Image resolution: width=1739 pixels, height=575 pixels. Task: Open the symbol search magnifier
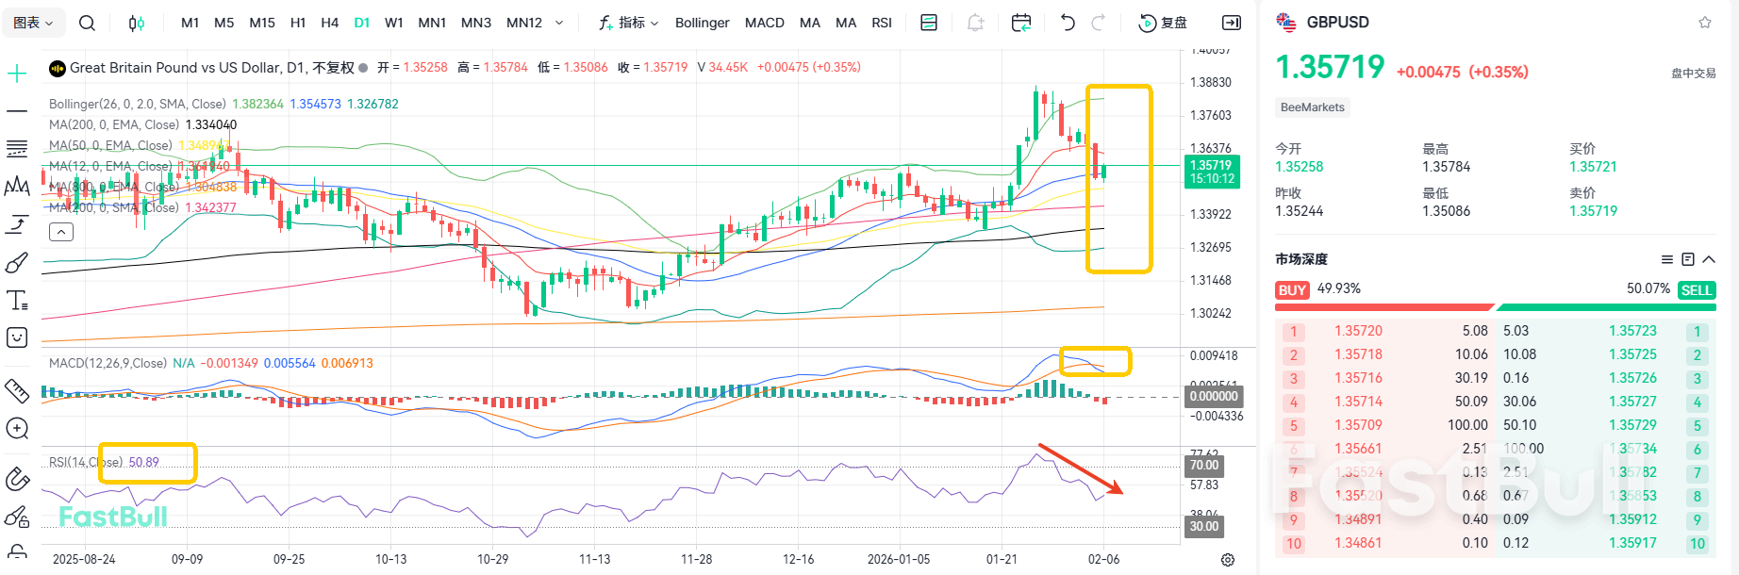click(87, 23)
